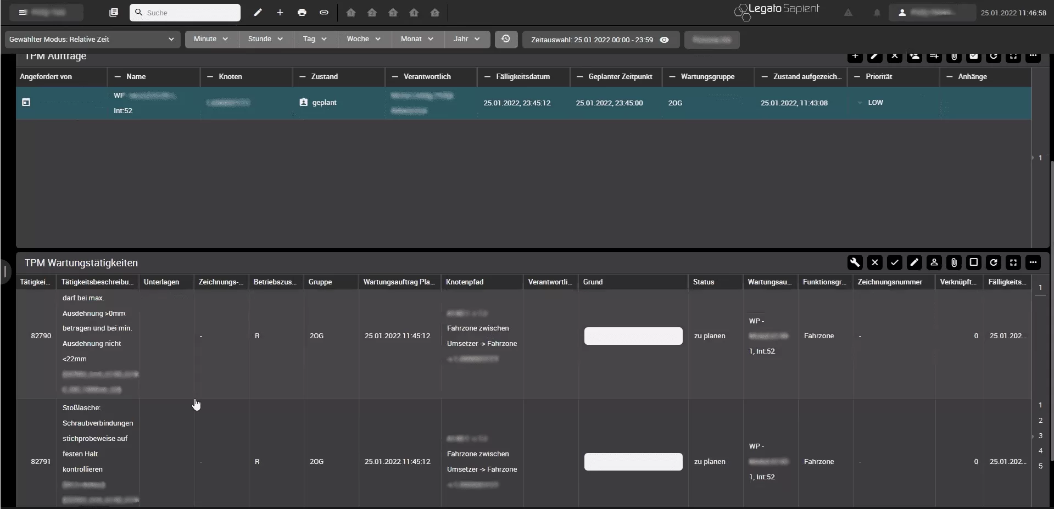Select home shortcut number 3
The height and width of the screenshot is (509, 1054).
pyautogui.click(x=393, y=12)
